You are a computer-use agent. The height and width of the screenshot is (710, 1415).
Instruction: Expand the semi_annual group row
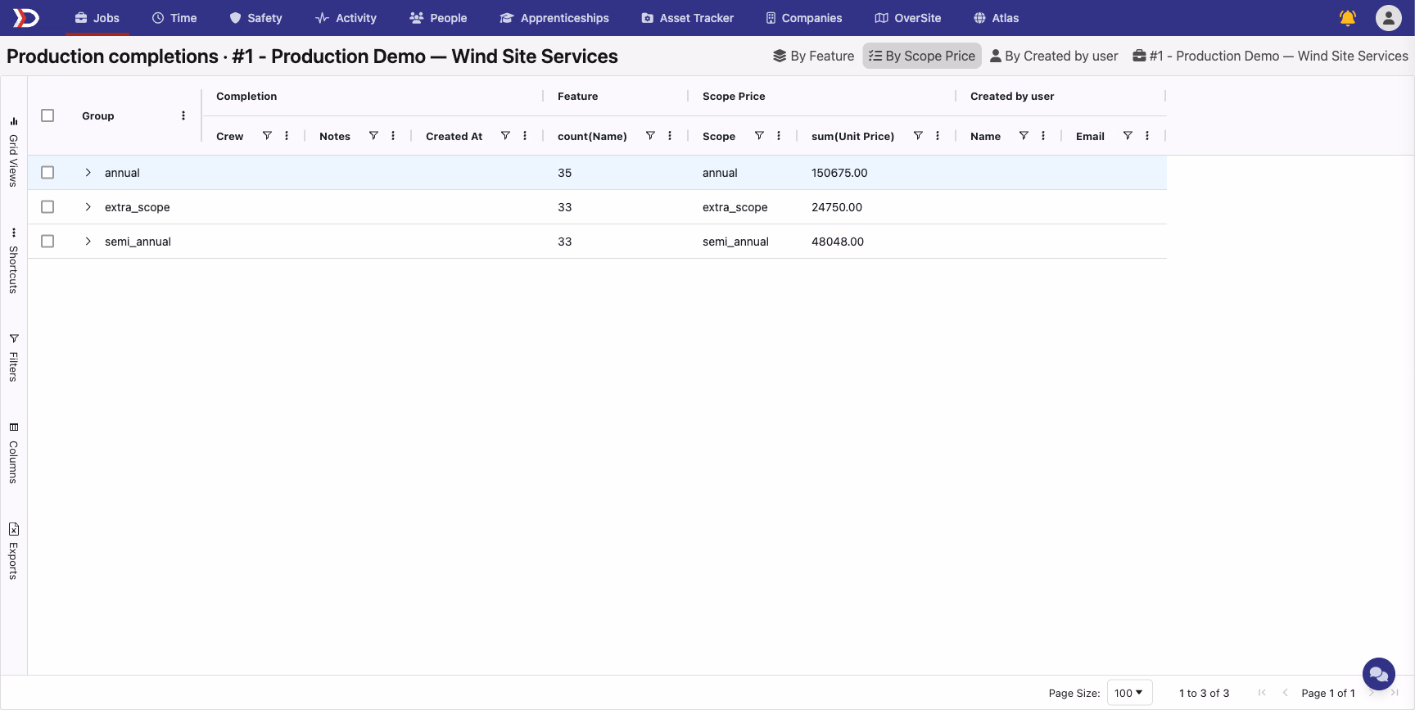[x=88, y=242]
